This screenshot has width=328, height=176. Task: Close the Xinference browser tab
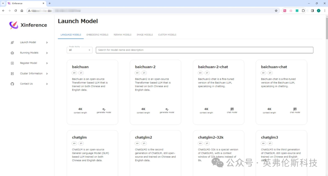pyautogui.click(x=43, y=3)
